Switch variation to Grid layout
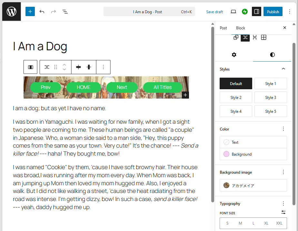Screen dimensions: 298x231 click(263, 37)
